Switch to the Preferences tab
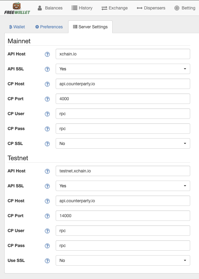The width and height of the screenshot is (199, 279). [x=49, y=27]
